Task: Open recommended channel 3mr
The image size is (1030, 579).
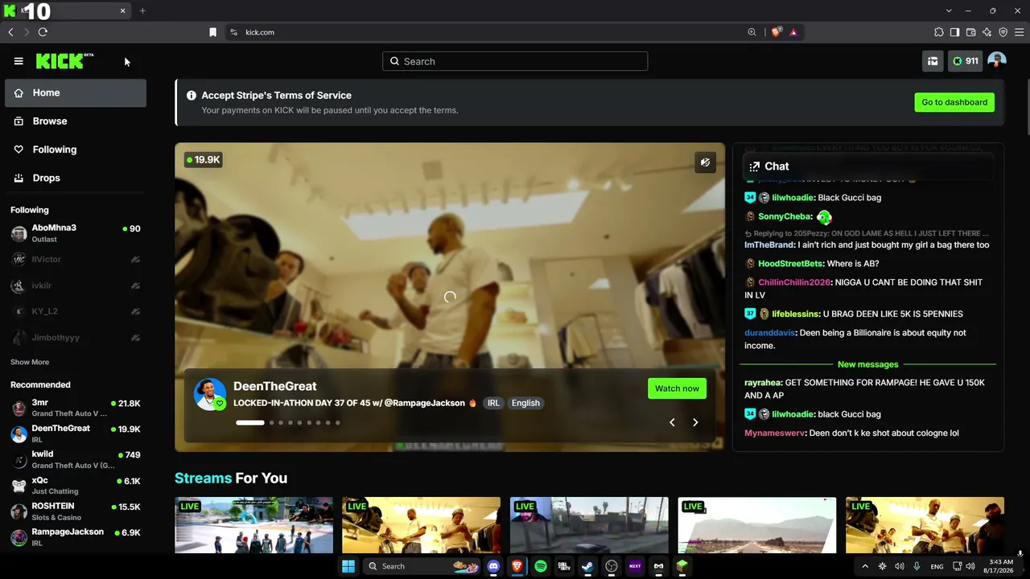Action: (x=76, y=408)
